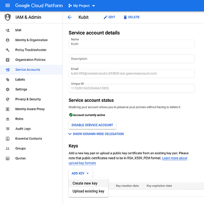Viewport: 204px width, 205px height.
Task: Click the Groups icon in the sidebar
Action: click(8, 148)
